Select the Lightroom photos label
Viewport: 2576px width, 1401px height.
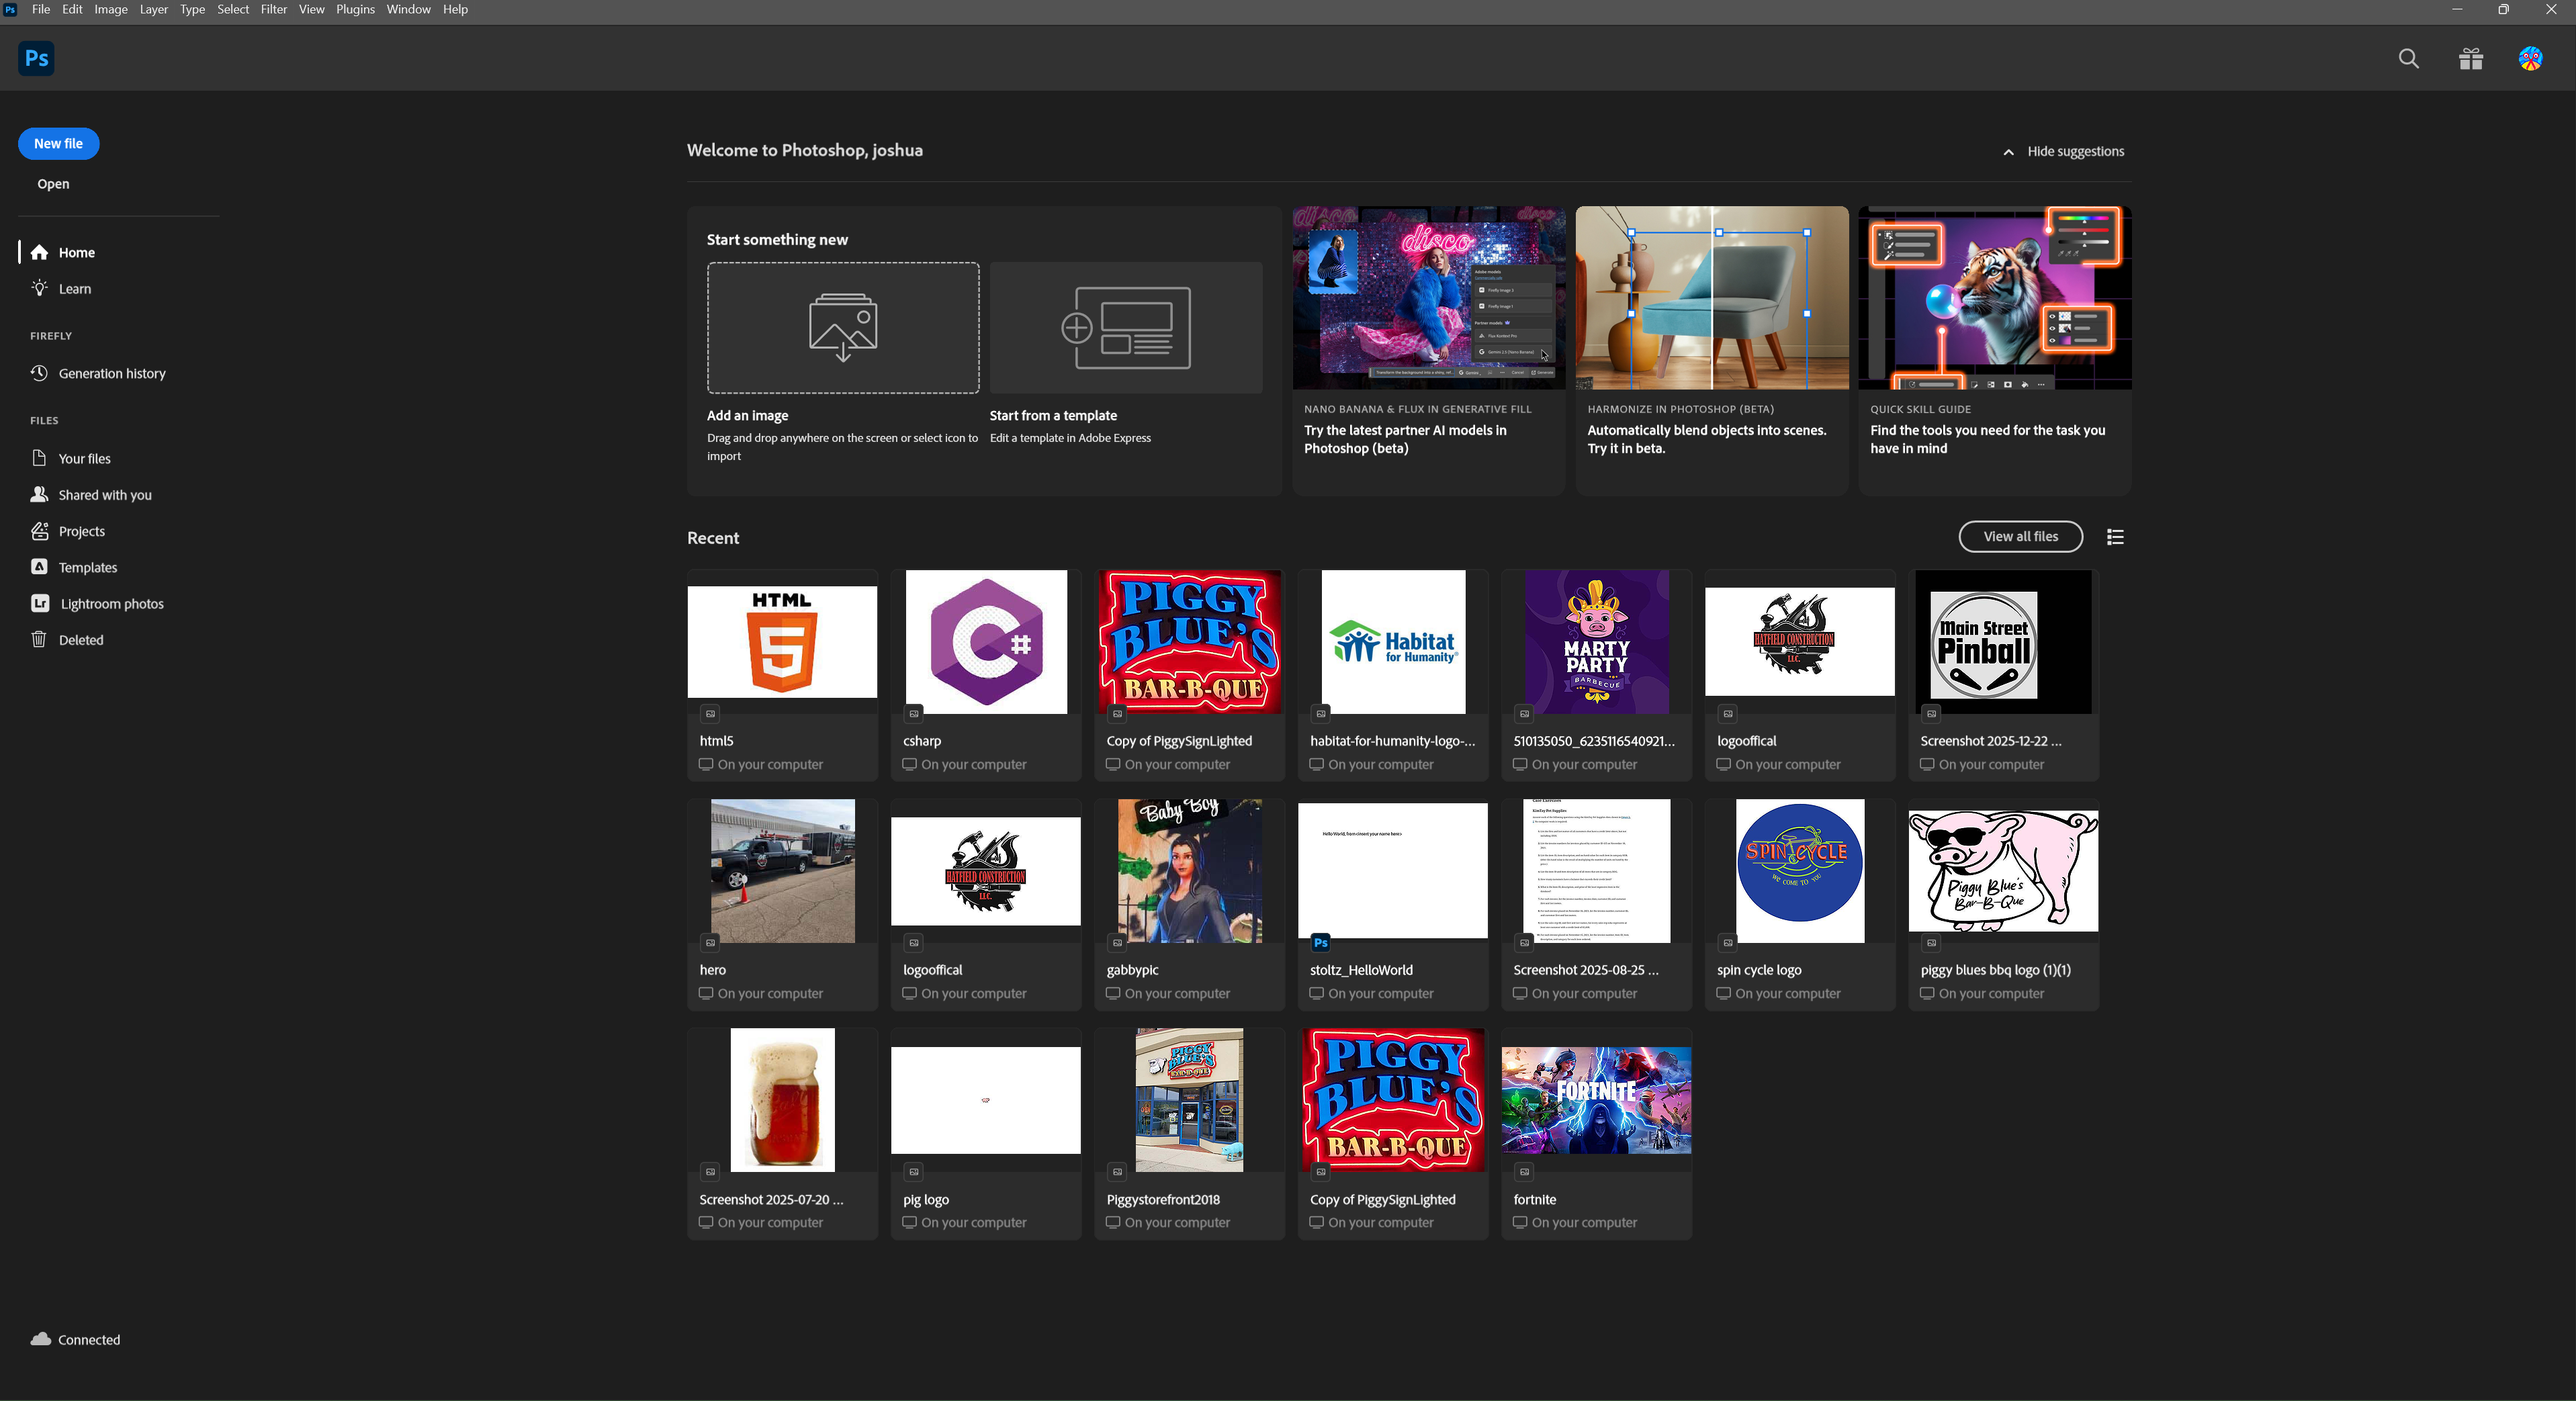tap(112, 604)
